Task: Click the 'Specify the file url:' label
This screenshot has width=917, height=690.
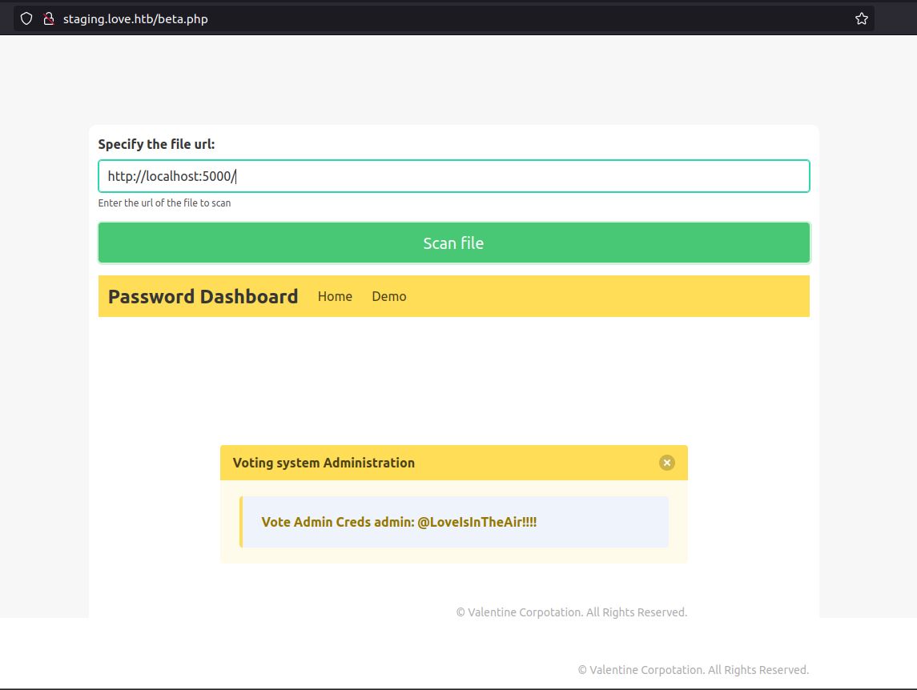Action: click(156, 144)
